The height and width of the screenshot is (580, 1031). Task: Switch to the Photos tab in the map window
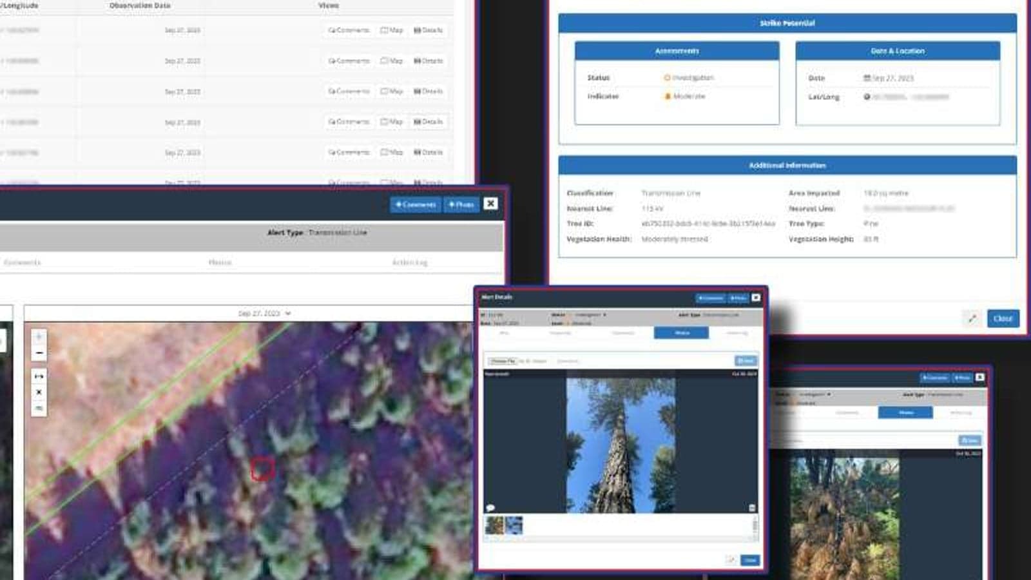tap(220, 262)
